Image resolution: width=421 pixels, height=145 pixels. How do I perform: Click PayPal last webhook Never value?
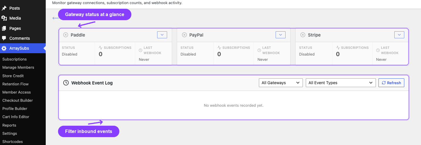263,59
